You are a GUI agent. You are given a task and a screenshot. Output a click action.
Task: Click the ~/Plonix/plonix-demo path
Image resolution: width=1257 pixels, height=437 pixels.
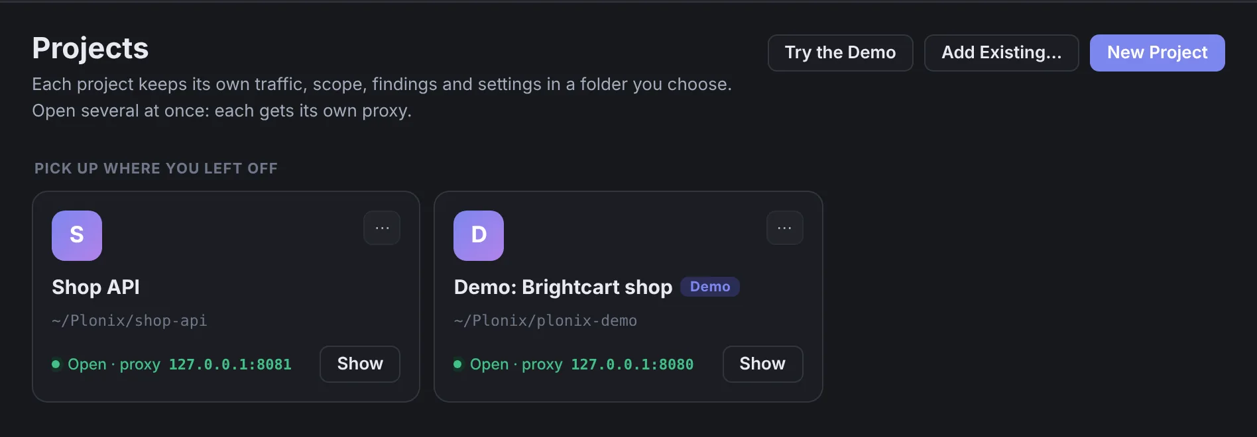[545, 321]
